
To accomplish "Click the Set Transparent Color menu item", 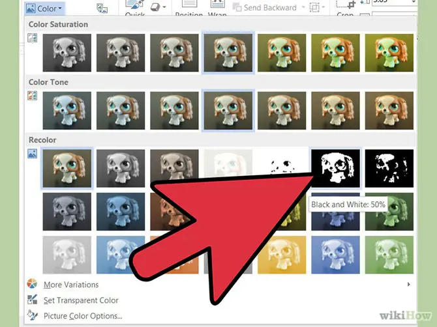I will click(81, 300).
